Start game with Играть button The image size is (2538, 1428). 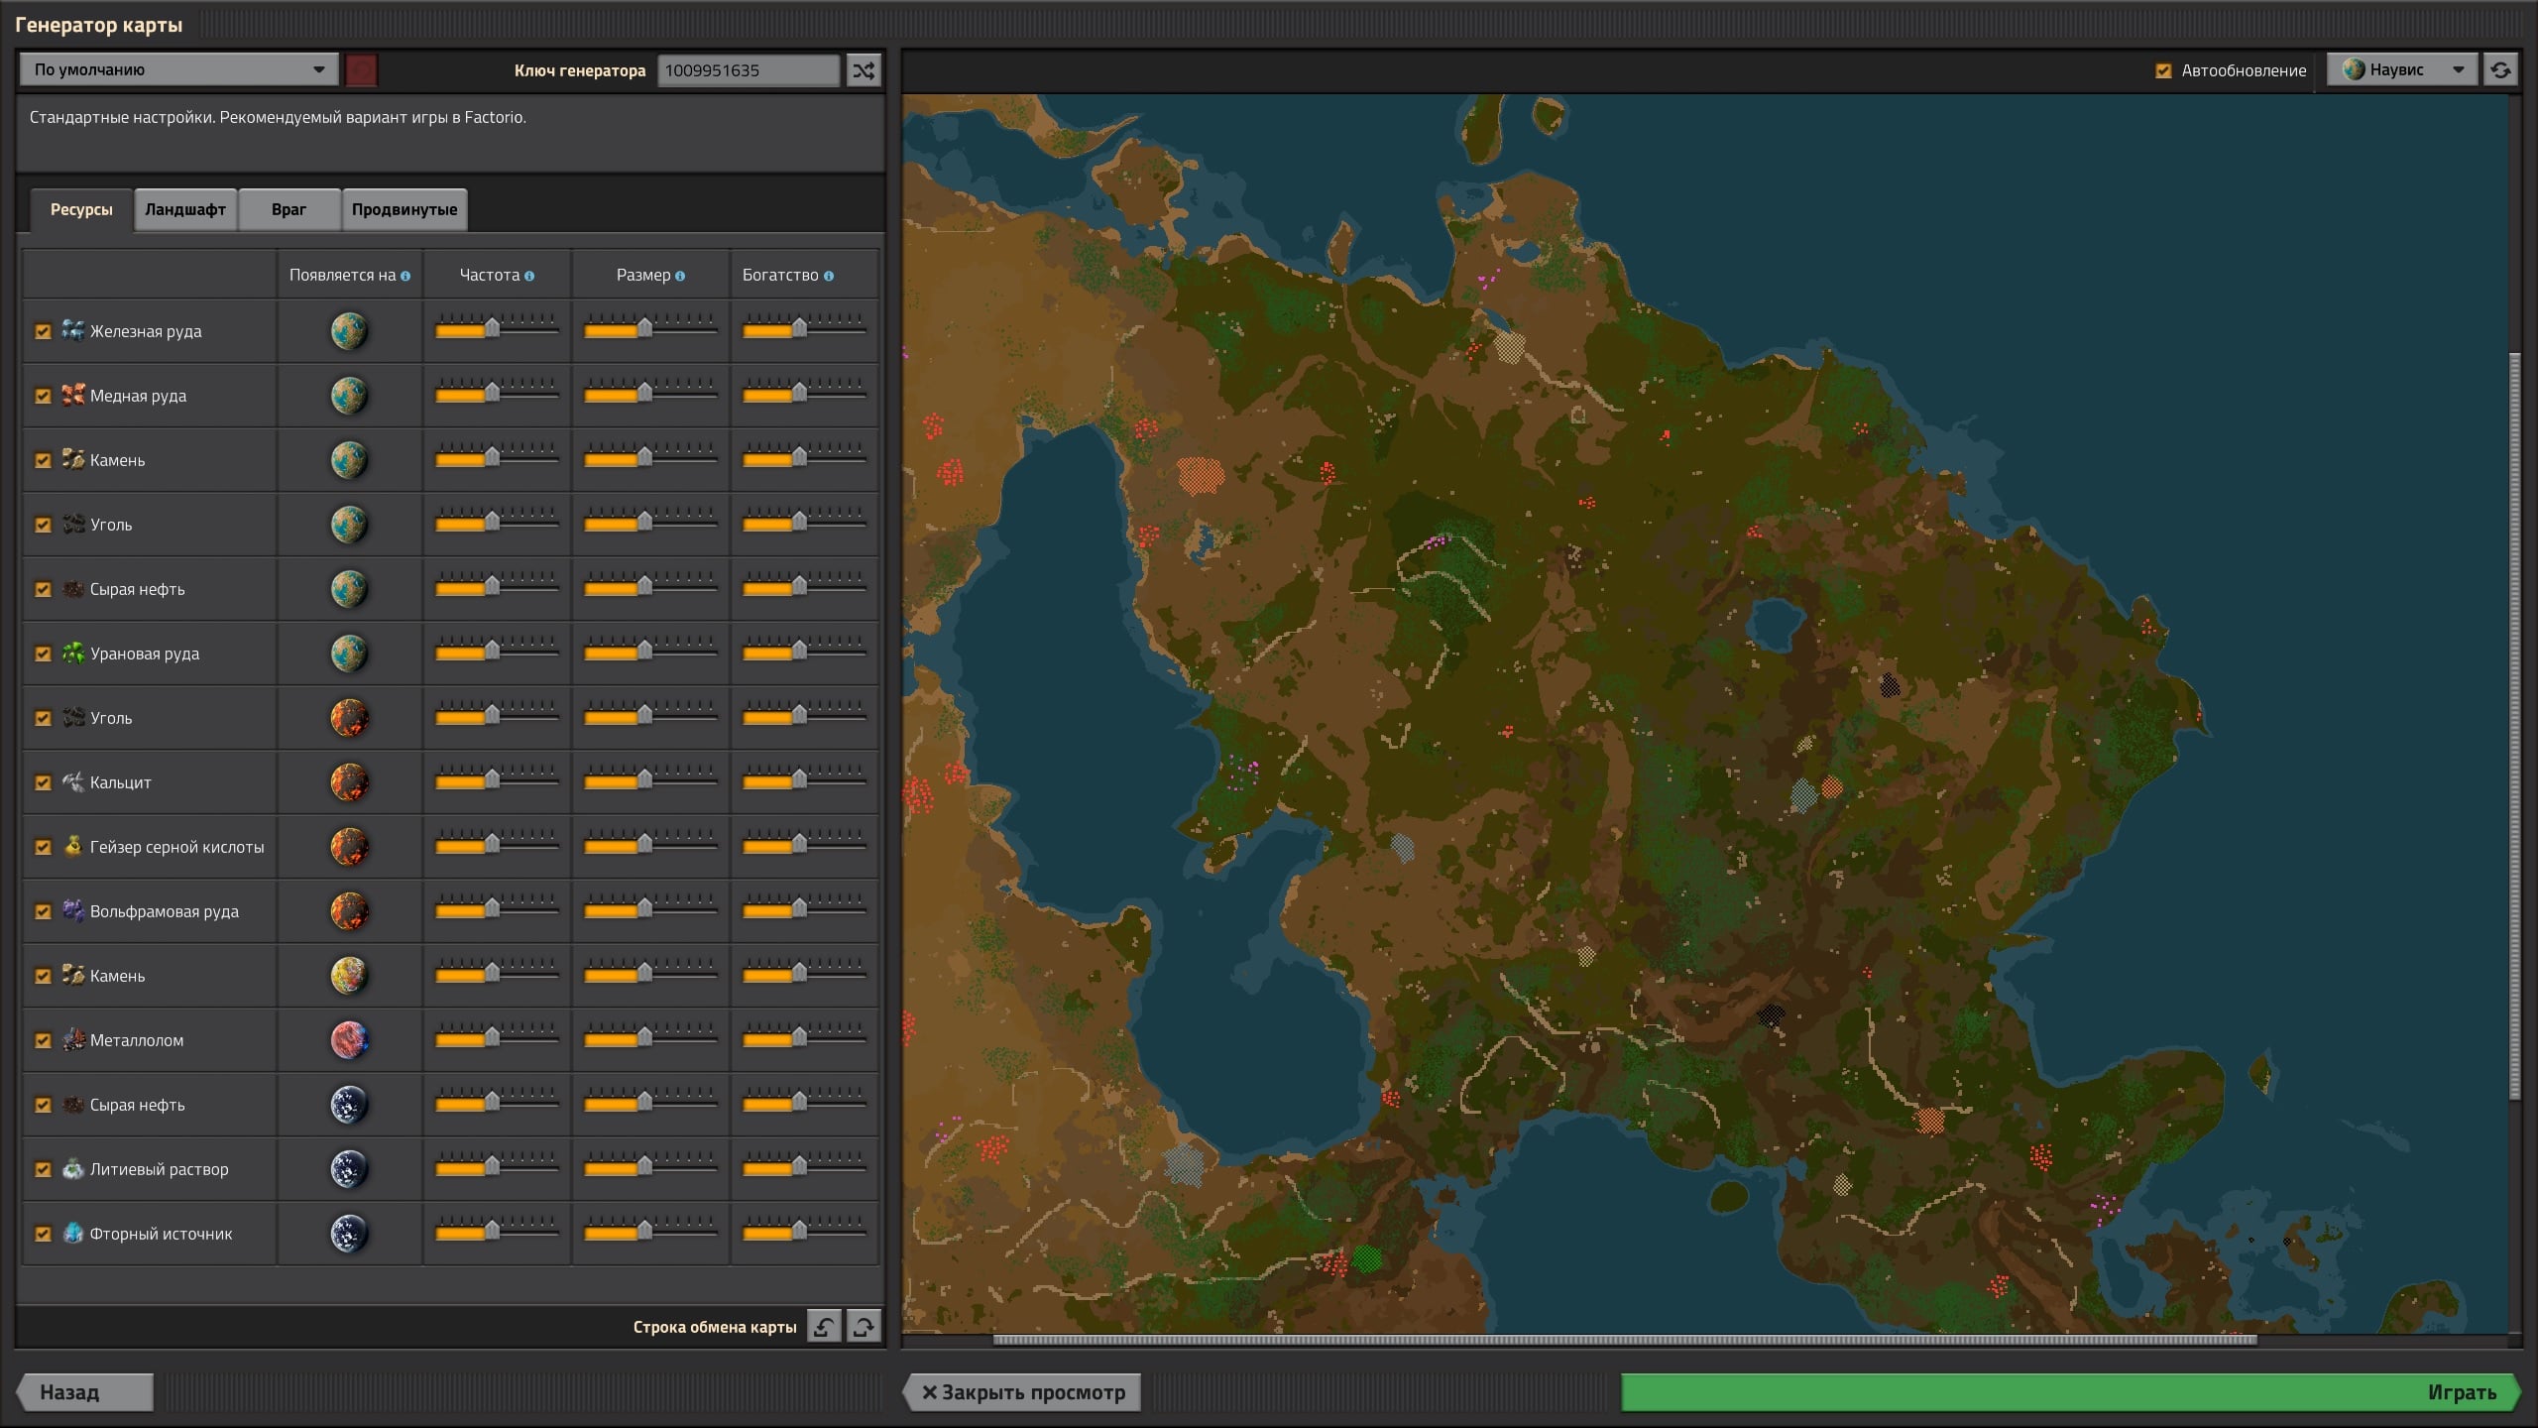[x=2070, y=1392]
